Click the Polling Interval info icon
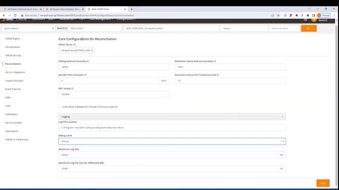This screenshot has width=339, height=190. (x=88, y=61)
